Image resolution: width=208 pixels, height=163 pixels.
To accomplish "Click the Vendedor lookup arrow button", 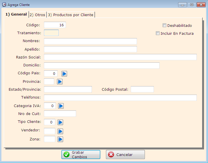I will coord(60,131).
